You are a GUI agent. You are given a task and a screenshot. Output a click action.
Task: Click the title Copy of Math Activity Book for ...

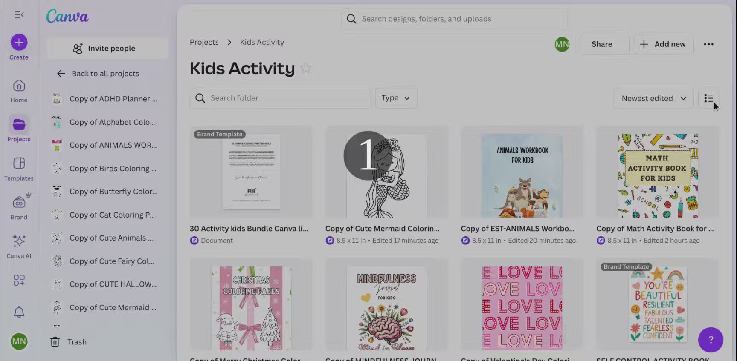coord(655,229)
